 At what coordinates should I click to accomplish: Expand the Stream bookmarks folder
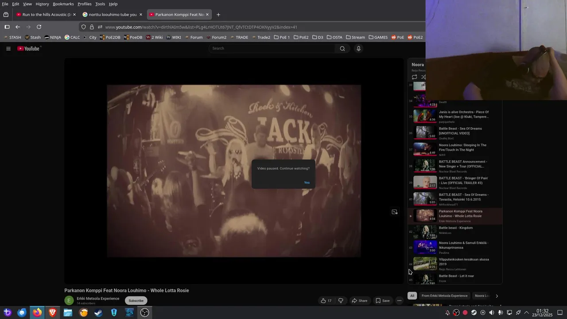pos(355,37)
